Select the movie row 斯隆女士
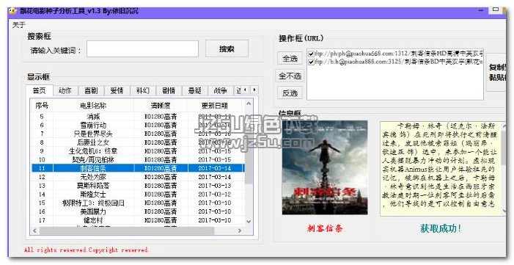 (x=138, y=194)
